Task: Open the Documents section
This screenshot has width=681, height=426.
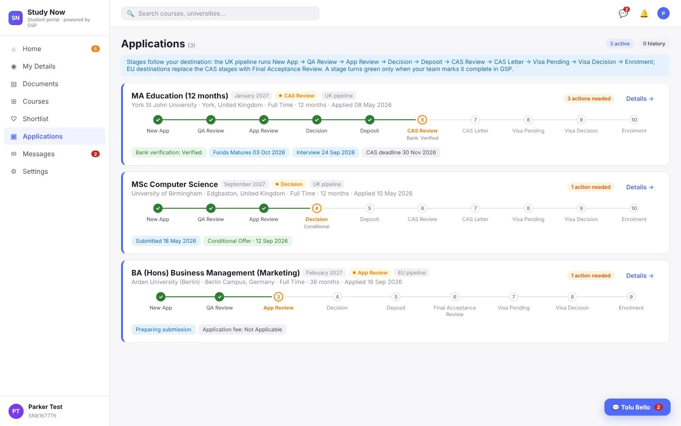Action: click(x=54, y=84)
